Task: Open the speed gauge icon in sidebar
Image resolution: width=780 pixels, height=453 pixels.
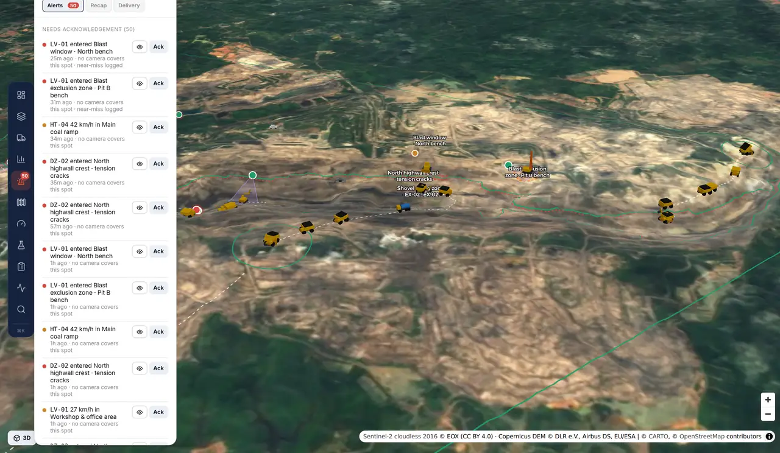Action: pyautogui.click(x=21, y=223)
